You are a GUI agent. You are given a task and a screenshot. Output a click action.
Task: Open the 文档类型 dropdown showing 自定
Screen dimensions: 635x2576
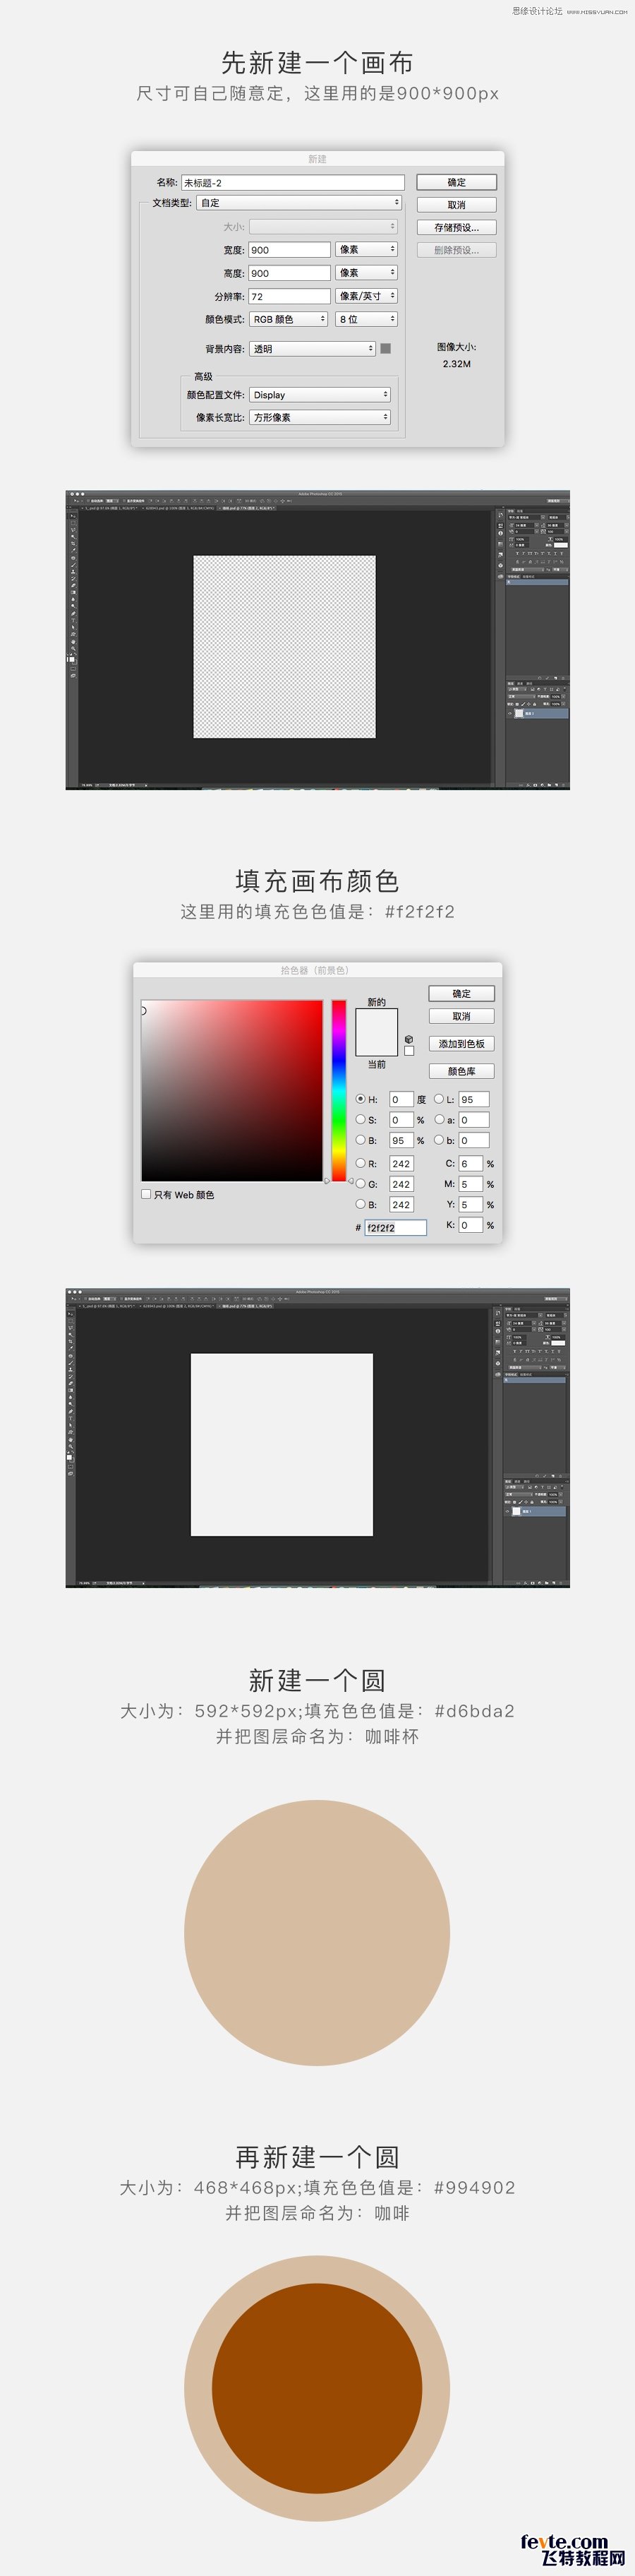300,202
